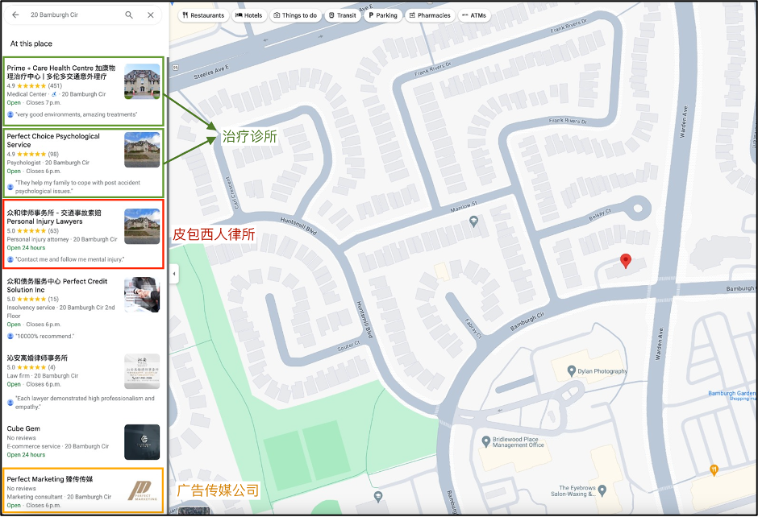Select the Transit filter chip

343,15
